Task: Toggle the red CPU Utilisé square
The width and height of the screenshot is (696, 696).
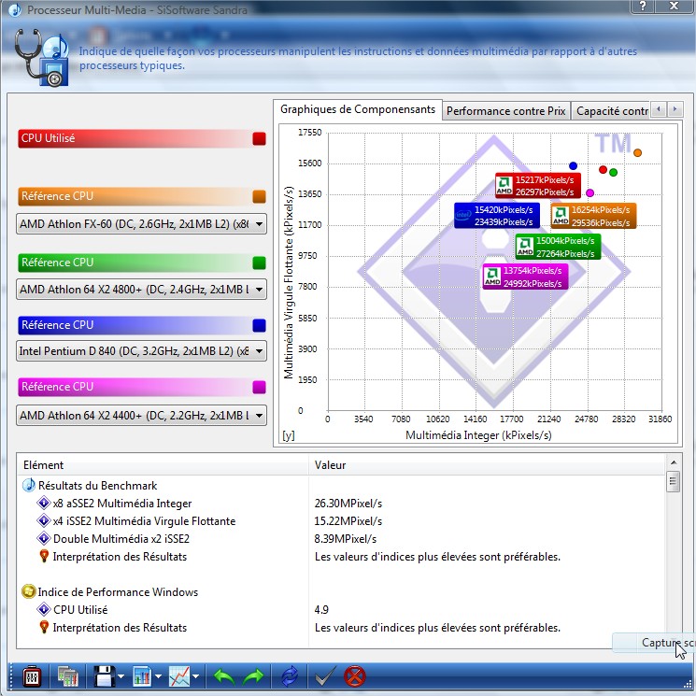Action: (x=259, y=138)
